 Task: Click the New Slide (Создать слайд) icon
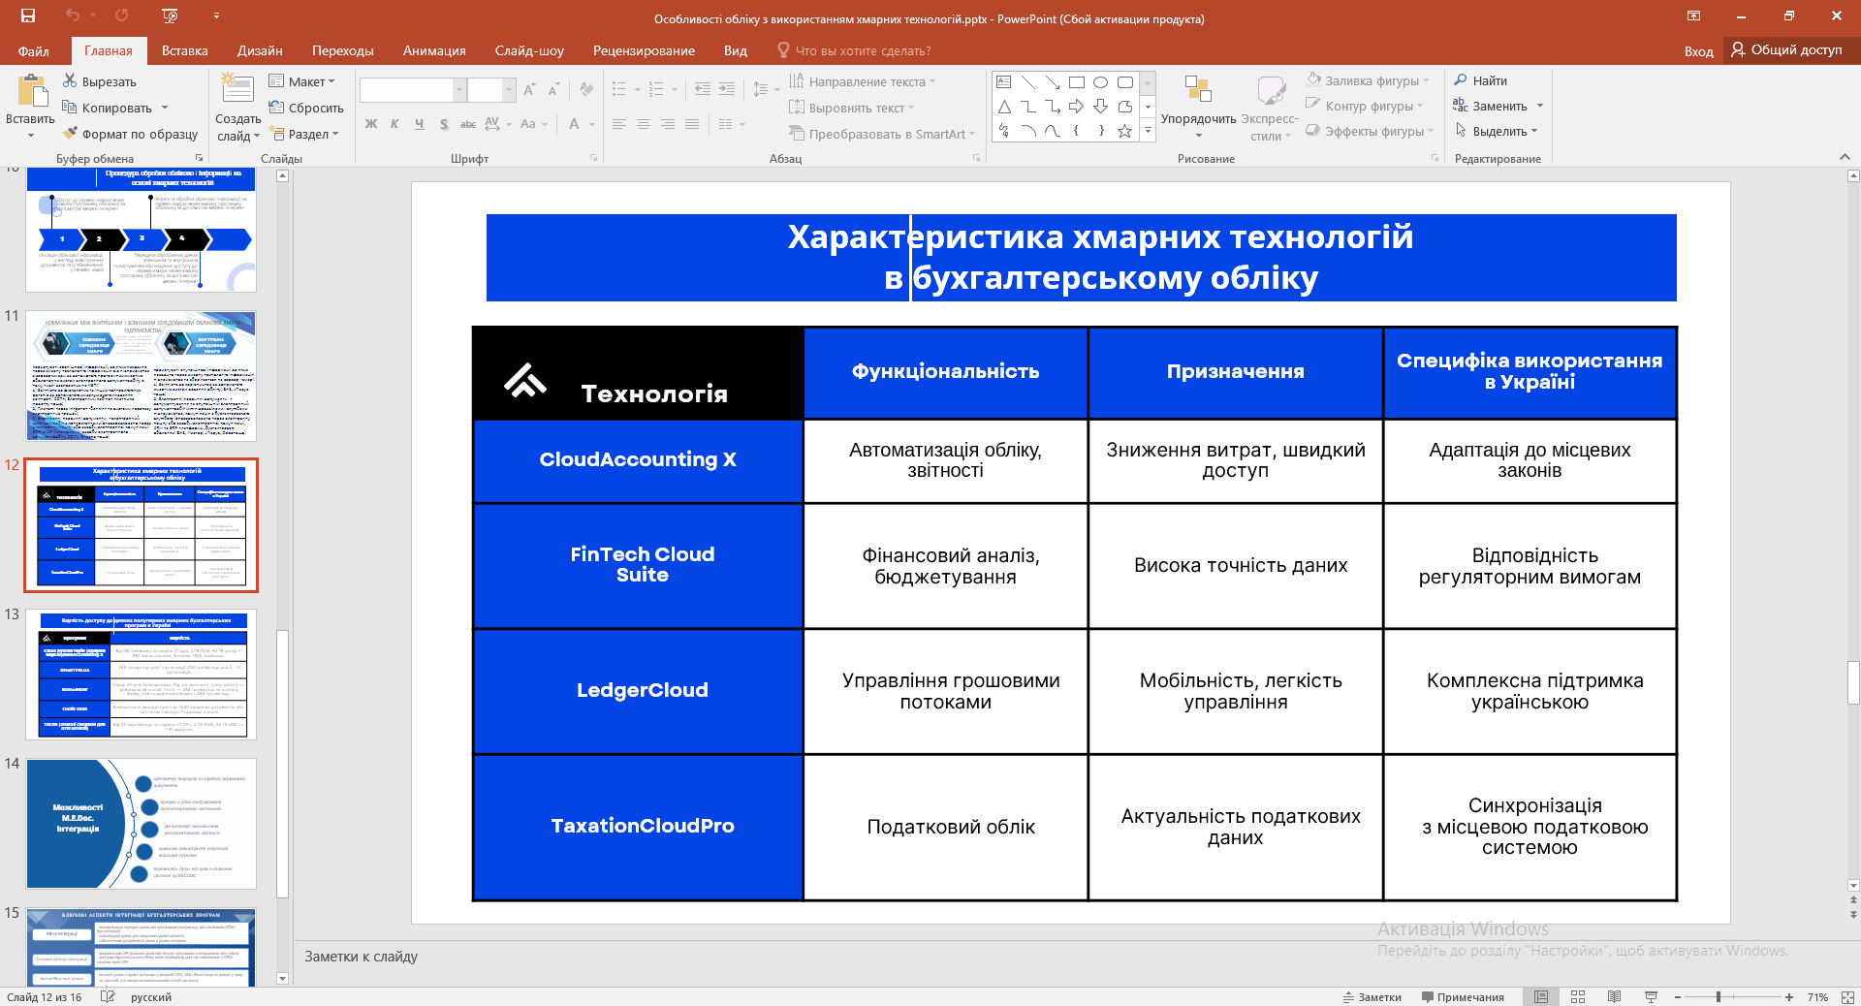coord(237,89)
